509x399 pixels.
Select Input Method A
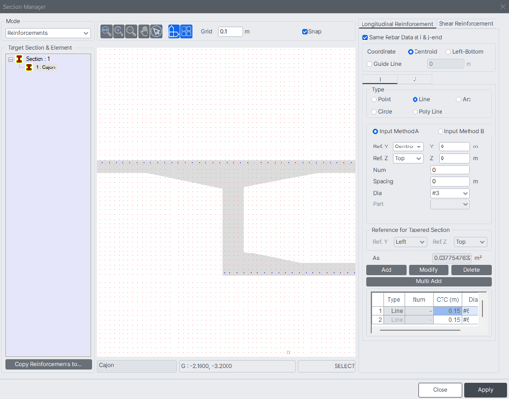[375, 131]
